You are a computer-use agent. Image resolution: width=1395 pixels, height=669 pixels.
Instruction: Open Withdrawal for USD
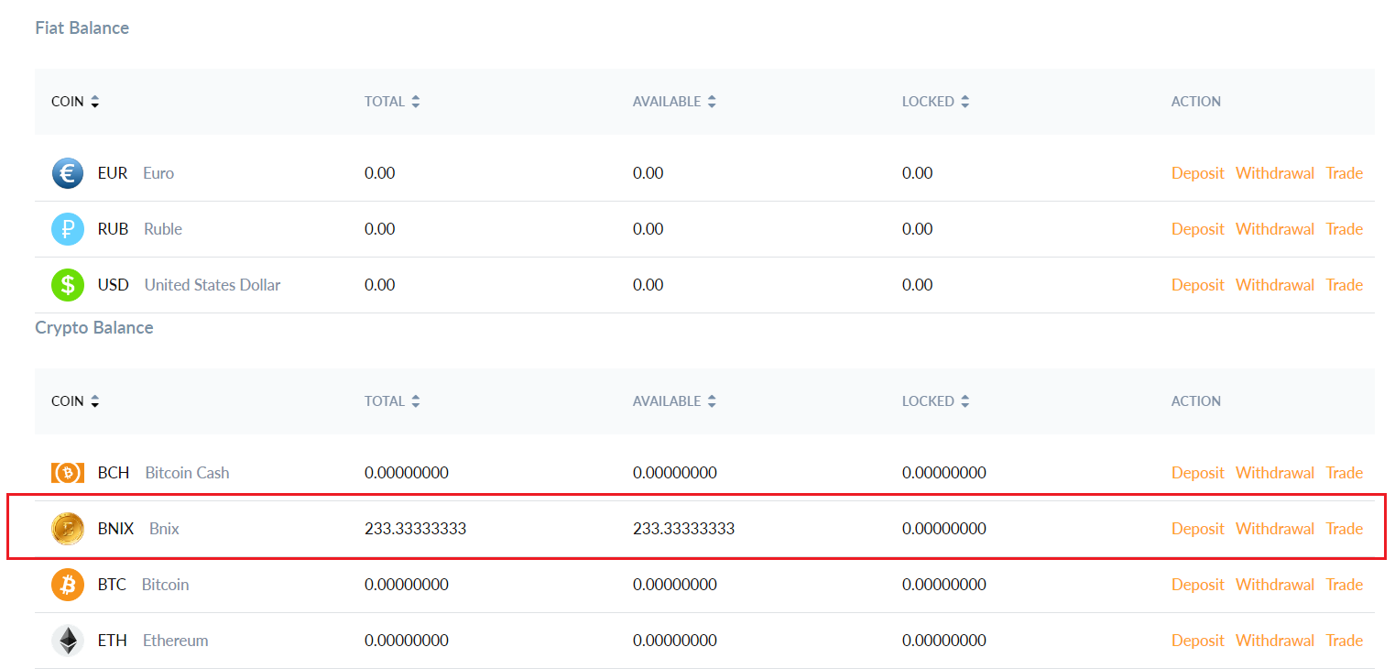[x=1275, y=285]
